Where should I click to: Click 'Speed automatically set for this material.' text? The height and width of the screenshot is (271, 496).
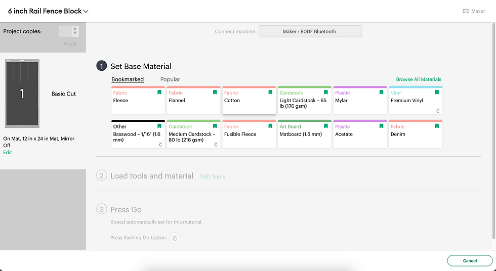156,222
